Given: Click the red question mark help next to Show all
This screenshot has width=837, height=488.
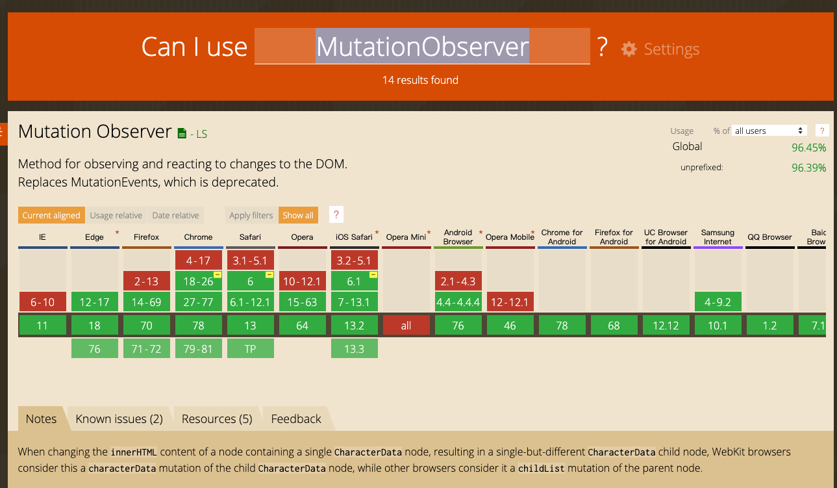Looking at the screenshot, I should click(x=336, y=215).
